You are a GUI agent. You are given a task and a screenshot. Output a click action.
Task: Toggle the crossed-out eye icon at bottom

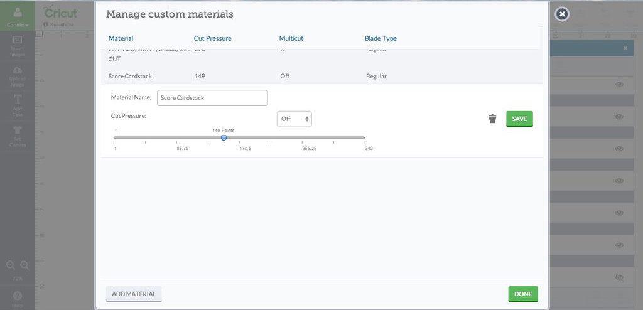(619, 277)
